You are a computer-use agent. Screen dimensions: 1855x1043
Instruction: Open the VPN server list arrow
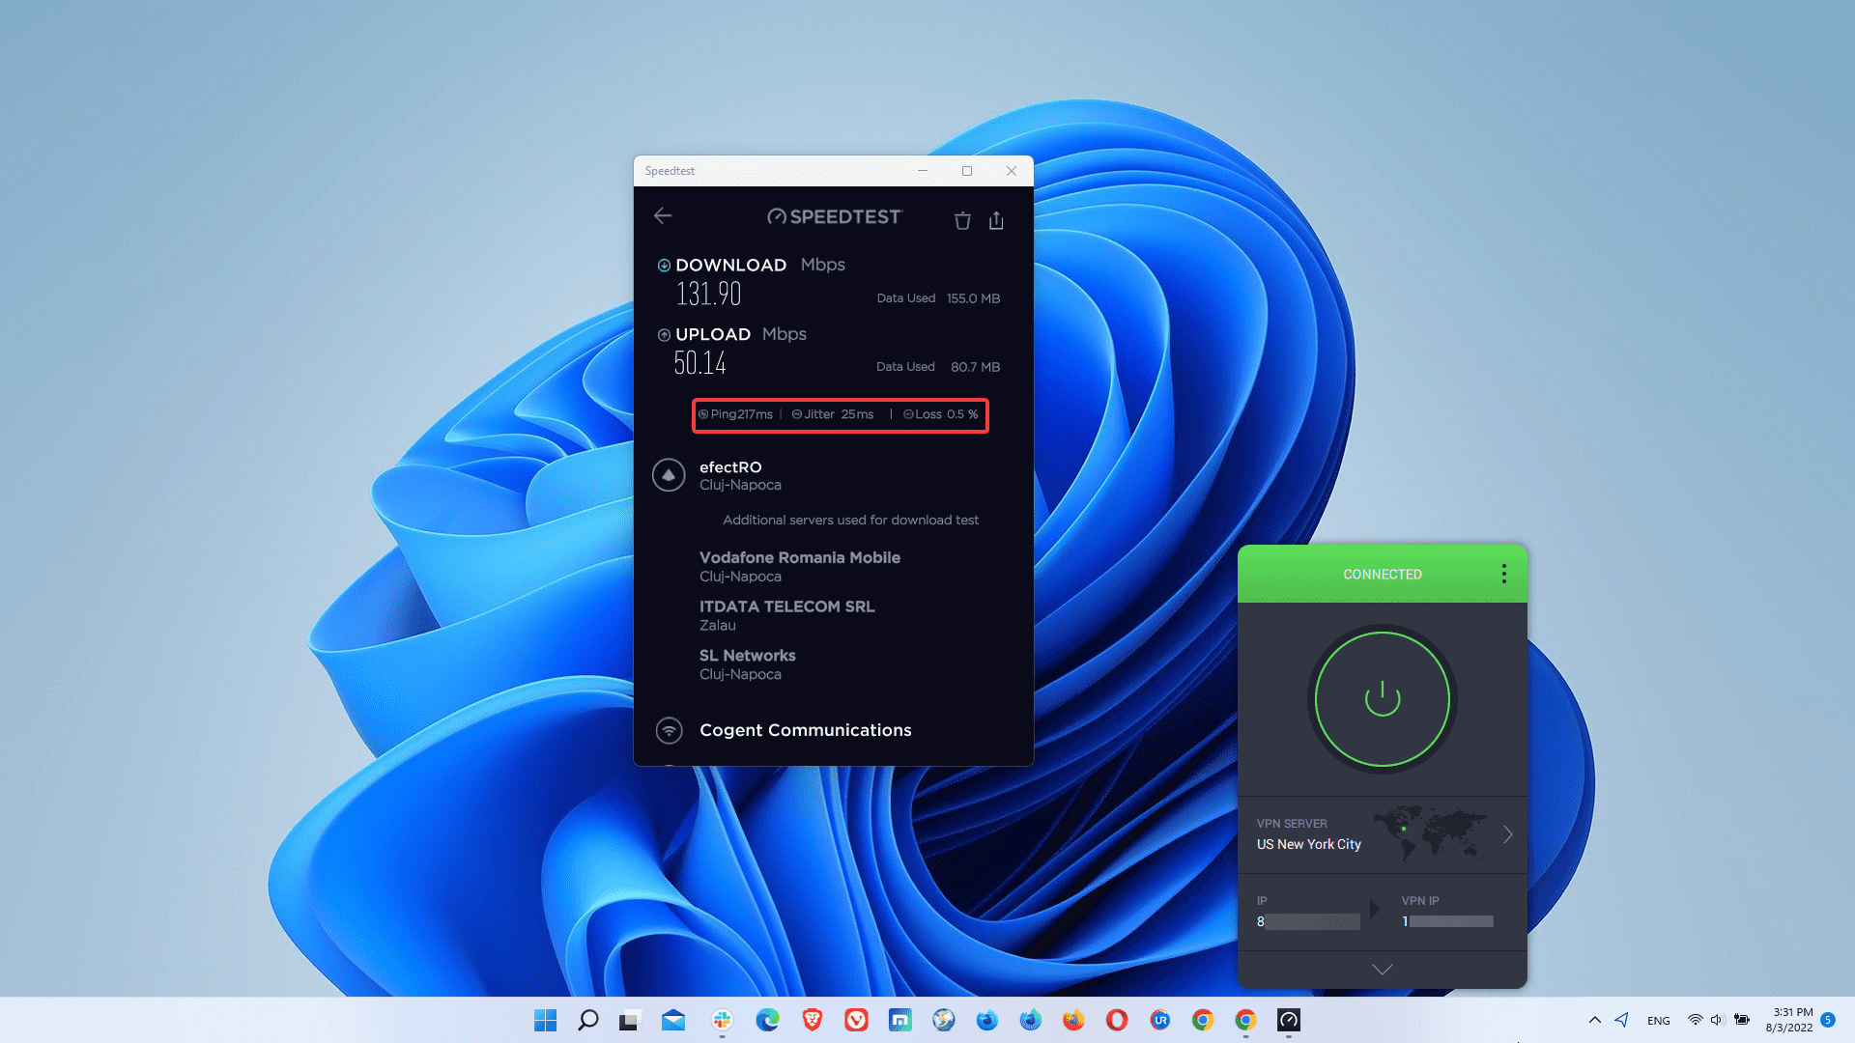coord(1507,834)
